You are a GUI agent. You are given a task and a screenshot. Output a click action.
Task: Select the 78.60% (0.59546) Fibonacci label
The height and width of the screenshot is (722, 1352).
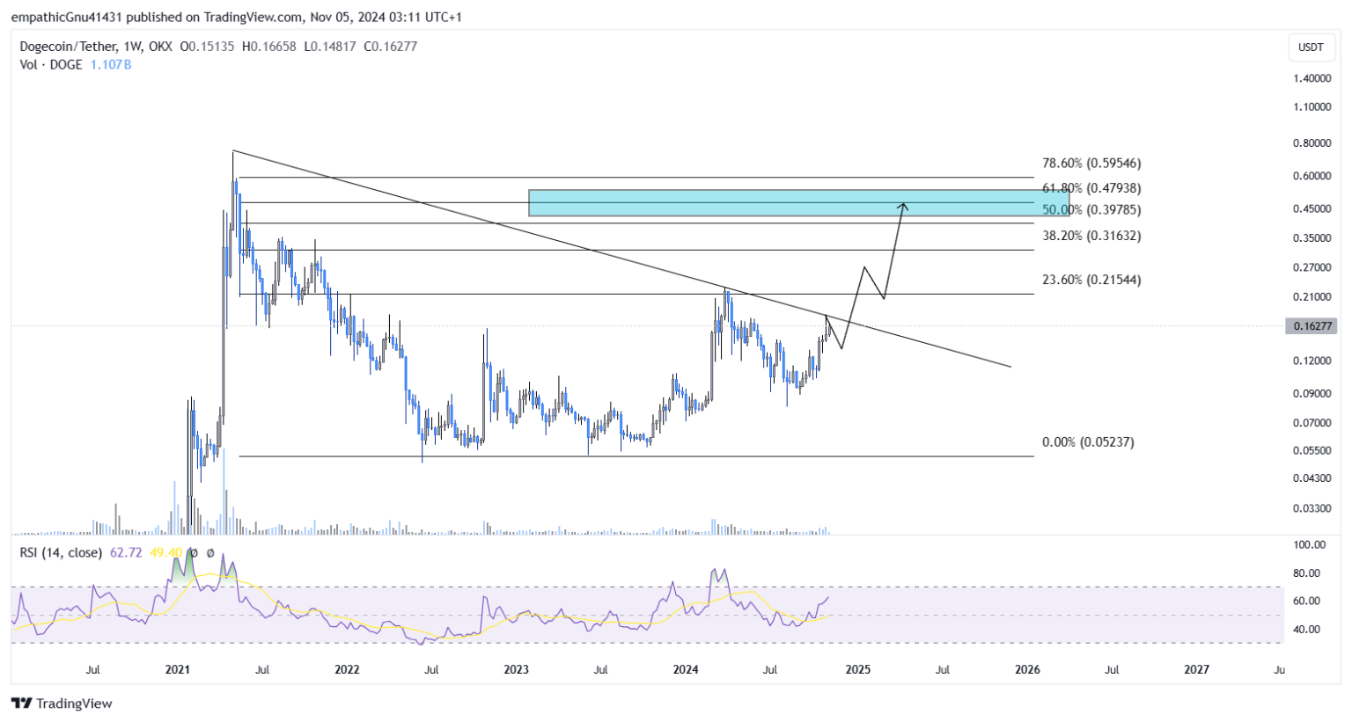1091,164
